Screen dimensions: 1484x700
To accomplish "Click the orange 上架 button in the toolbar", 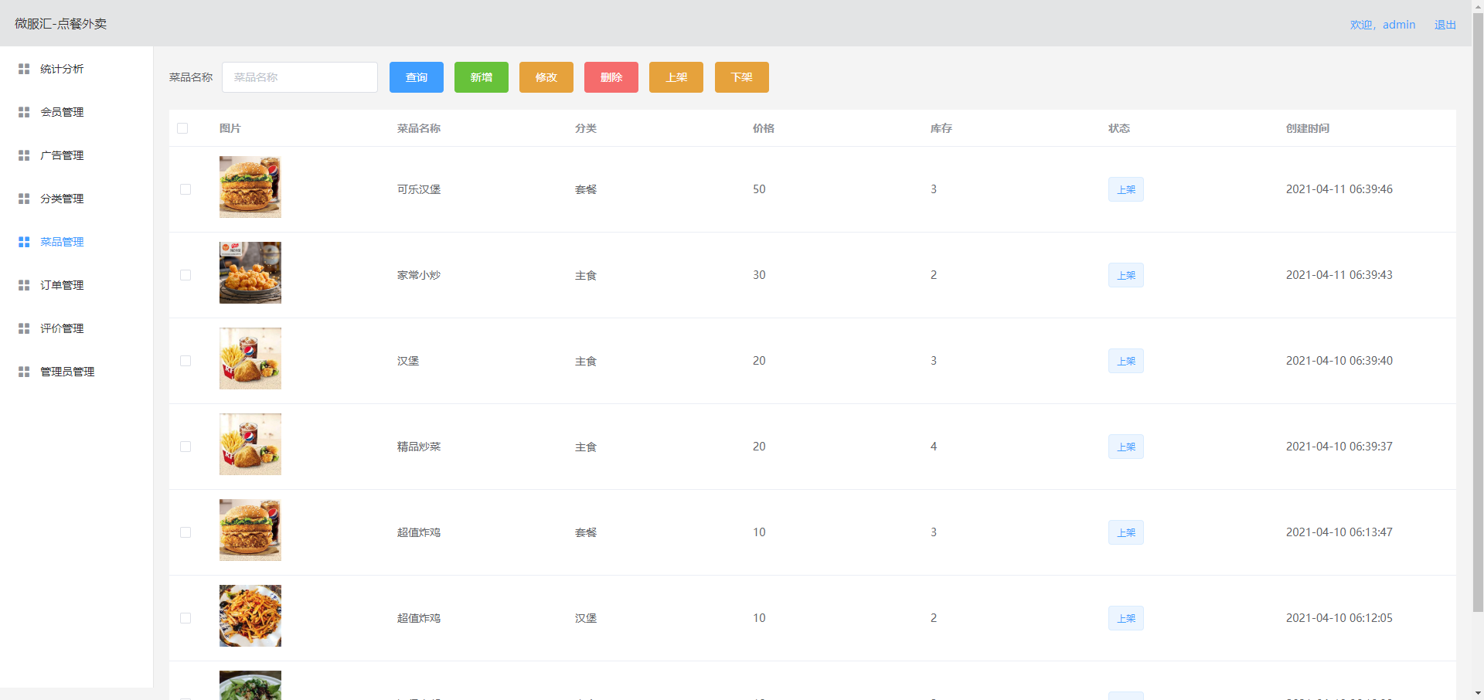I will tap(676, 77).
